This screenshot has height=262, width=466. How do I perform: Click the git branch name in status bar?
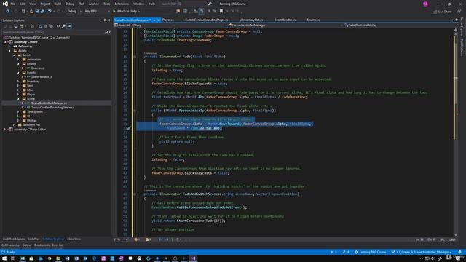tap(422, 252)
